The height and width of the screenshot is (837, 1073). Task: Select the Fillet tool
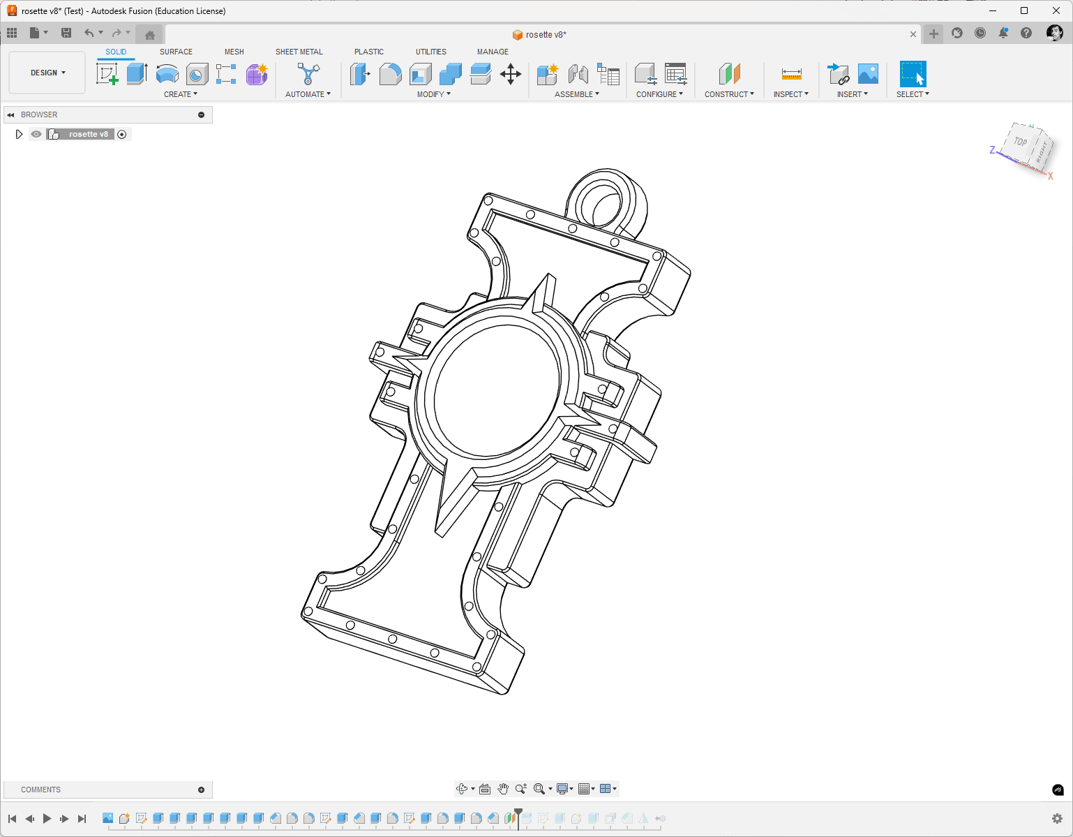390,73
